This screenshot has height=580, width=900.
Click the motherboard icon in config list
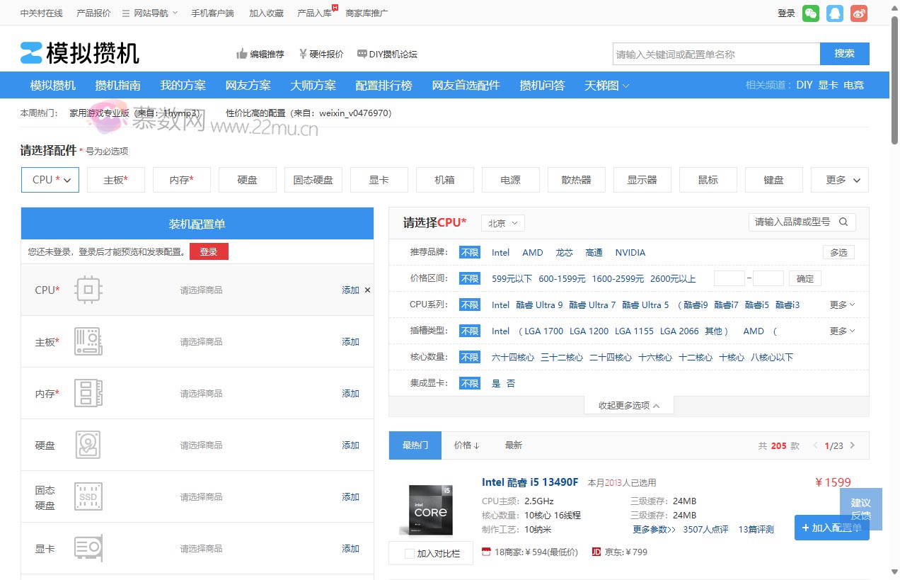pos(88,341)
